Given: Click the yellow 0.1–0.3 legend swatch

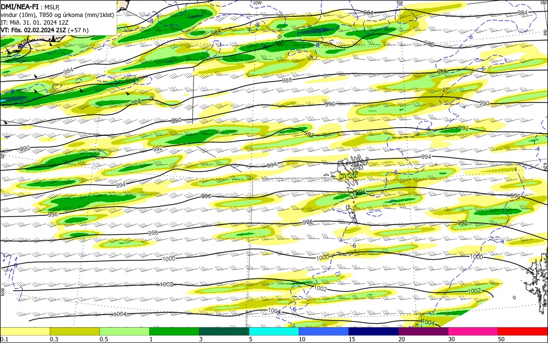Looking at the screenshot, I should pos(25,331).
